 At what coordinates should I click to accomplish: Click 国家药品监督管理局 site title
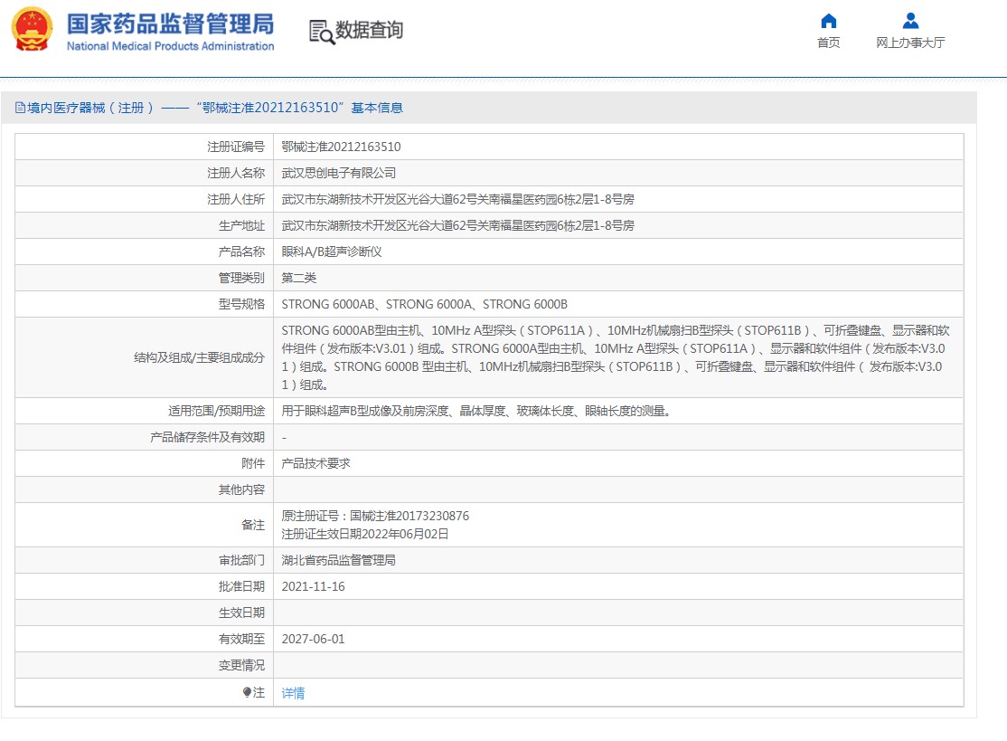[x=170, y=24]
